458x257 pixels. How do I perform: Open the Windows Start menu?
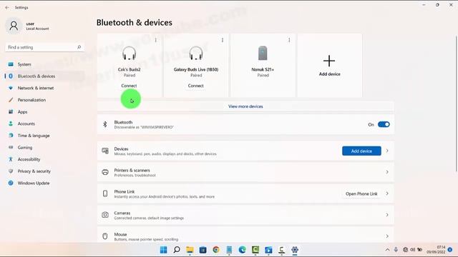click(x=164, y=250)
